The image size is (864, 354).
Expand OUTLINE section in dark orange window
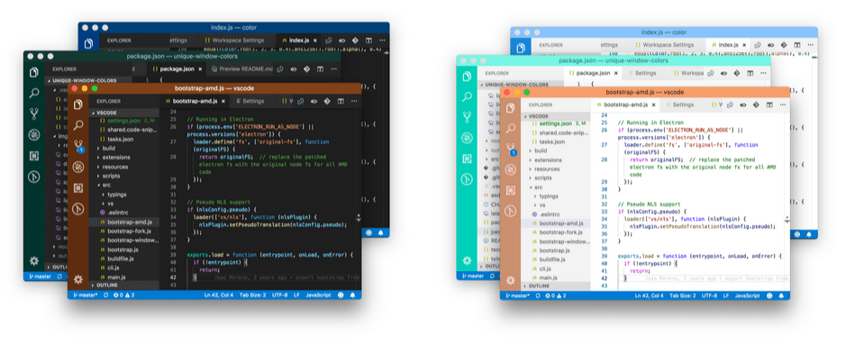point(124,286)
